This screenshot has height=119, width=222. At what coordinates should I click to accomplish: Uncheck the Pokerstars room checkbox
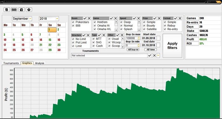73,22
